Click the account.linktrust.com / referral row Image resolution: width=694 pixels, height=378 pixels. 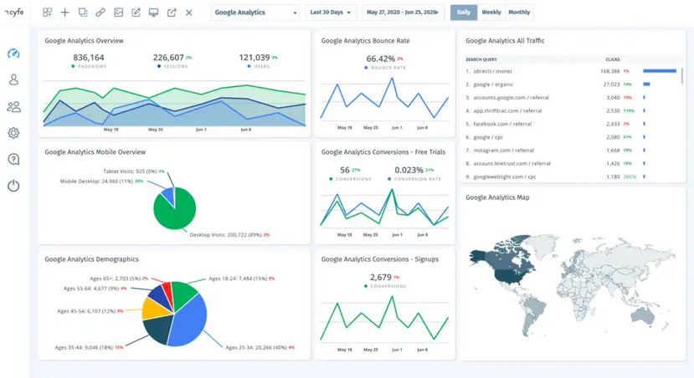[x=571, y=164]
